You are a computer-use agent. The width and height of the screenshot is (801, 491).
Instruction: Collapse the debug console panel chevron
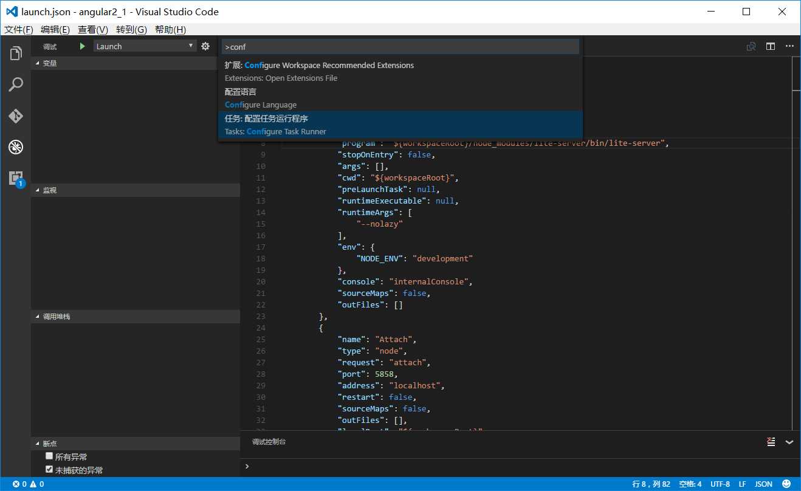tap(789, 442)
